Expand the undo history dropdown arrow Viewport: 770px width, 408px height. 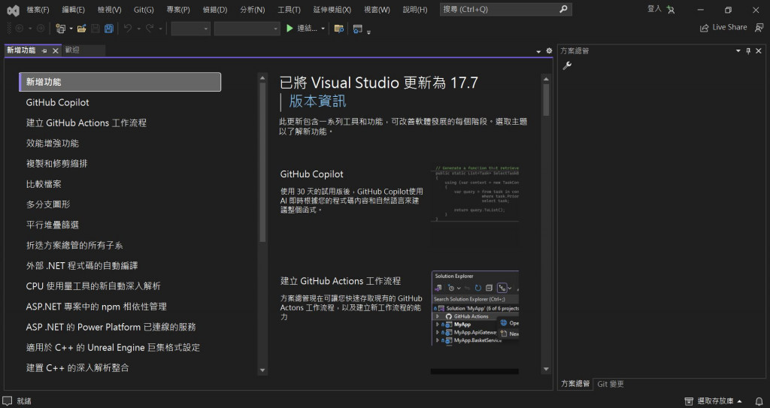coord(138,29)
